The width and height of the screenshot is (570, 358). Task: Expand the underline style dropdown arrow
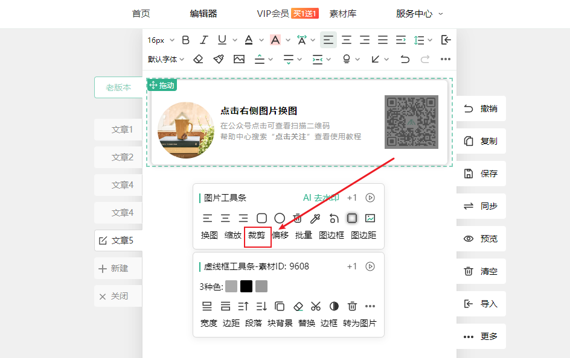[235, 40]
